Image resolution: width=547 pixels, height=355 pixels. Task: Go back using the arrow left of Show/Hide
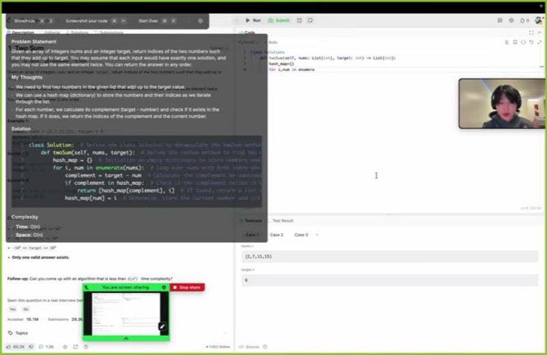(9, 20)
